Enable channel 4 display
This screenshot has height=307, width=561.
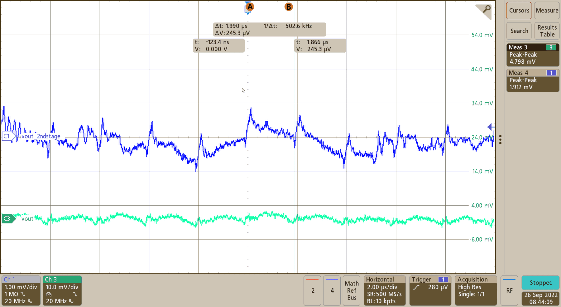pos(332,290)
